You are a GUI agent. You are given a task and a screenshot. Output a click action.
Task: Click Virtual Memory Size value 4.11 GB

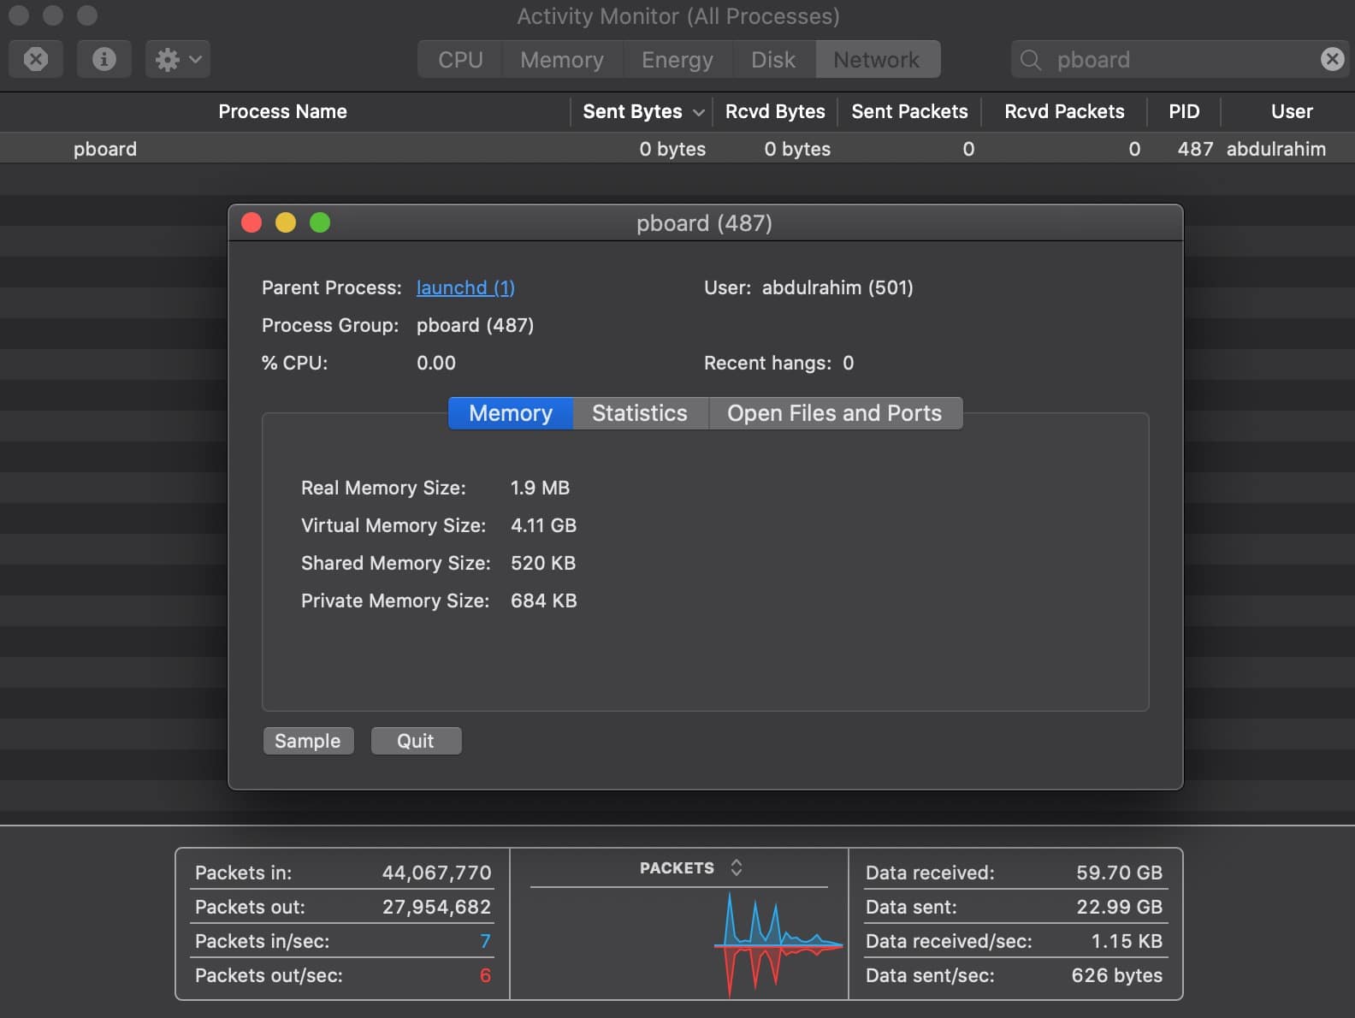point(543,525)
